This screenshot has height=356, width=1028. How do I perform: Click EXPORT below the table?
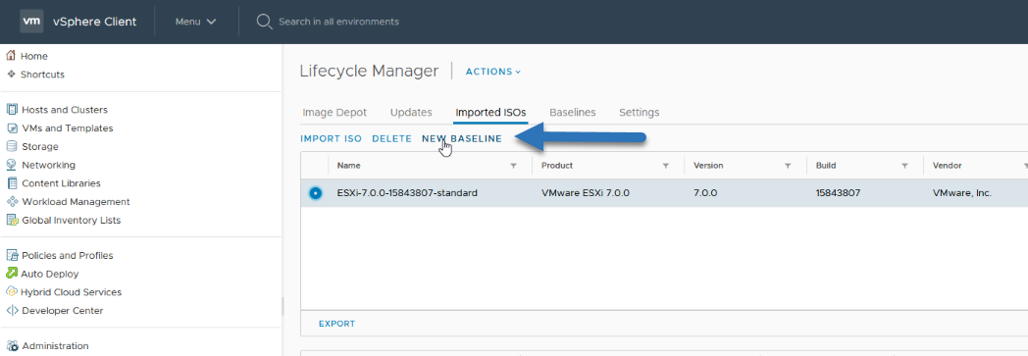[x=337, y=324]
